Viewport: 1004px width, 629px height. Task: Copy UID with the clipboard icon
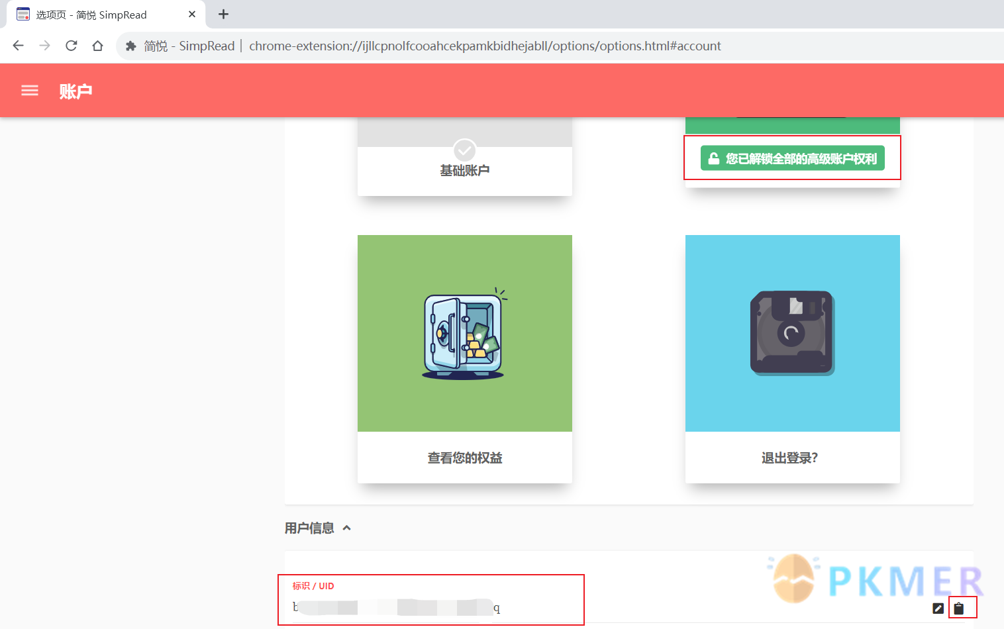[959, 608]
